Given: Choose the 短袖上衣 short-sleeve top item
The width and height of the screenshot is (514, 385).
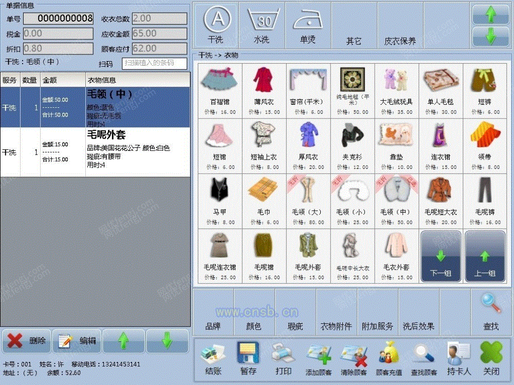Looking at the screenshot, I should pos(264,146).
